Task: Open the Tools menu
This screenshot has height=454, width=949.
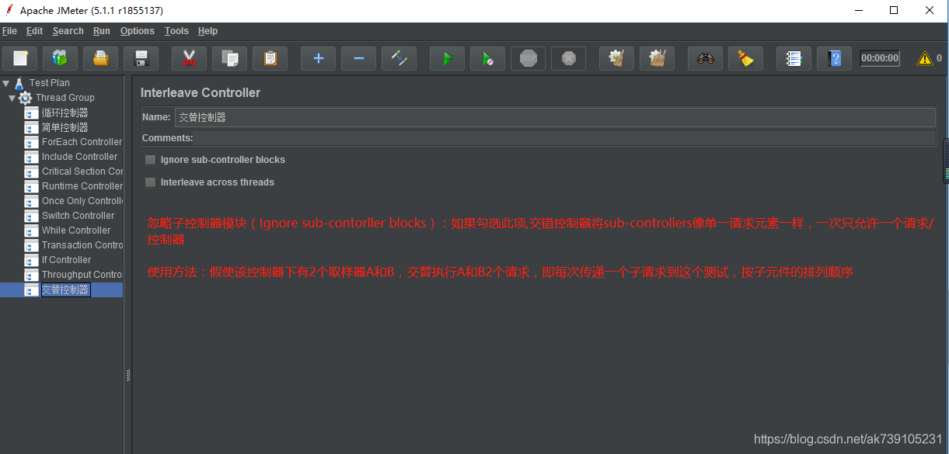Action: coord(176,31)
